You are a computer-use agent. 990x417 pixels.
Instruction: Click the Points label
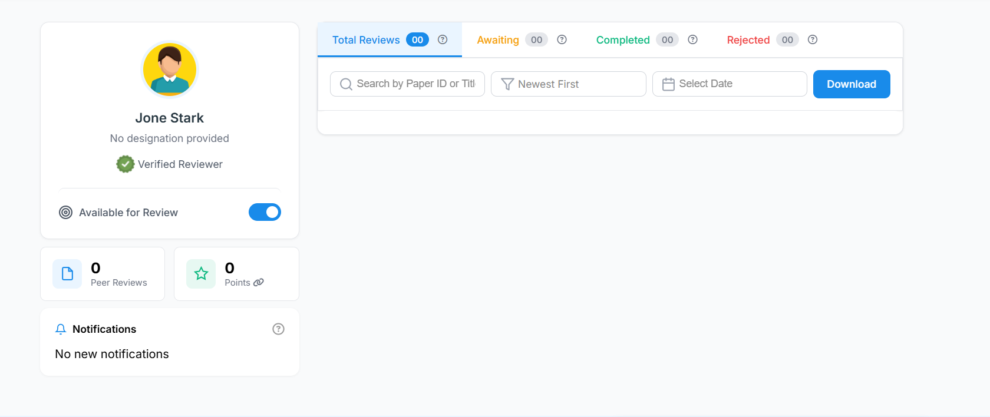coord(237,283)
